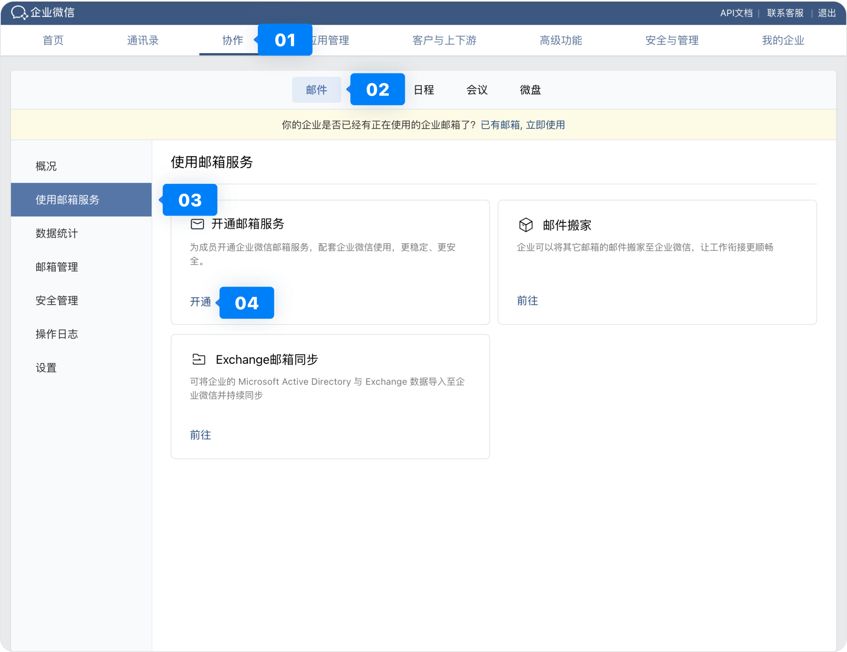Click 联系客服 in the top bar
The height and width of the screenshot is (652, 847).
pyautogui.click(x=785, y=13)
